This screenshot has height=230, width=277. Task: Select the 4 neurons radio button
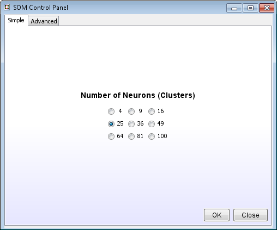point(111,111)
